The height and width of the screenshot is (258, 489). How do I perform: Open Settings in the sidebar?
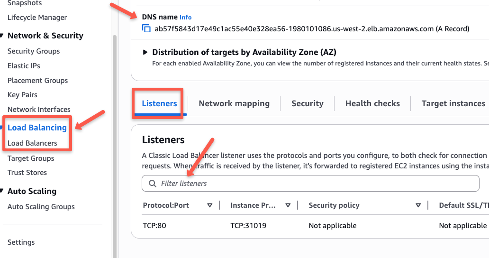(x=21, y=242)
